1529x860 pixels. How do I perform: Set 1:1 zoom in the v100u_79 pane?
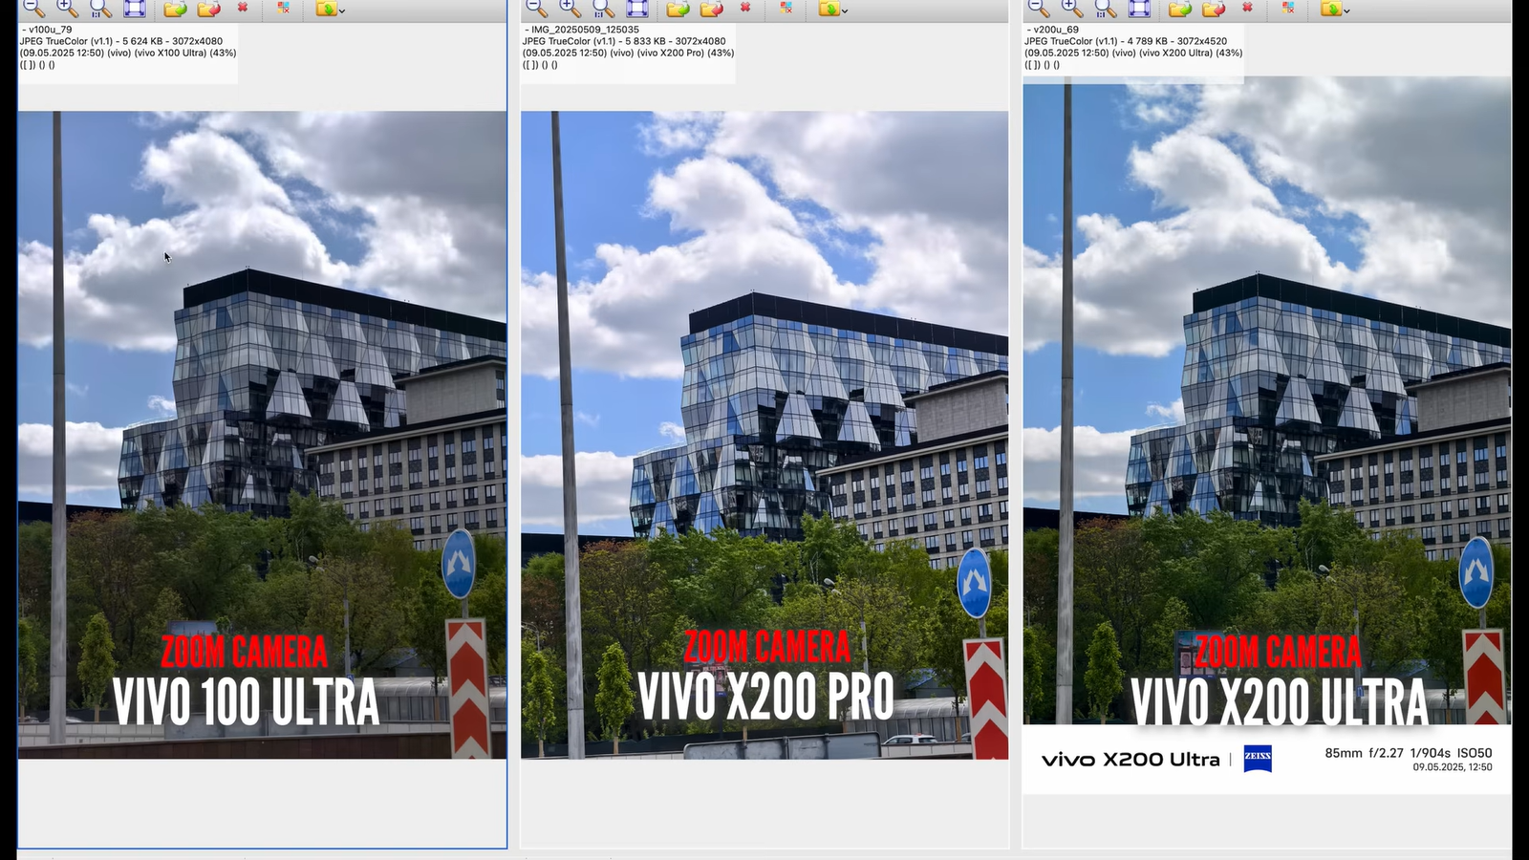click(100, 9)
